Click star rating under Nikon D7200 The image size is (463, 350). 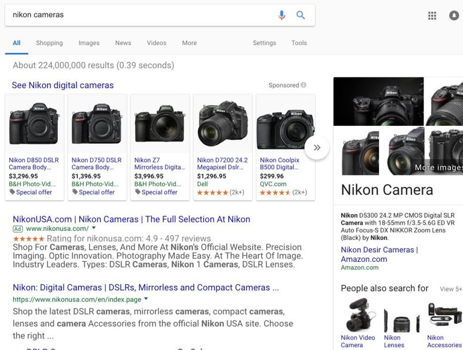(x=212, y=192)
